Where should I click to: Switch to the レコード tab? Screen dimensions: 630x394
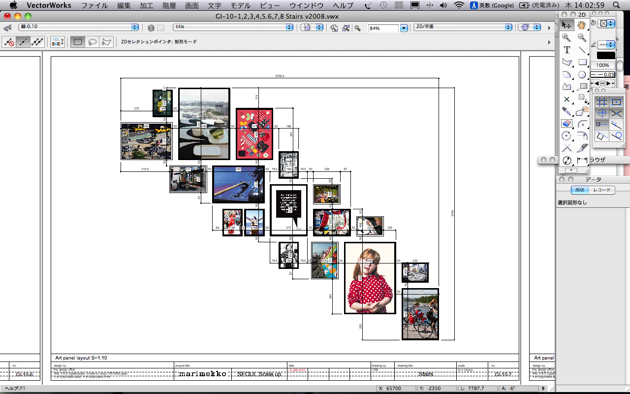point(601,190)
